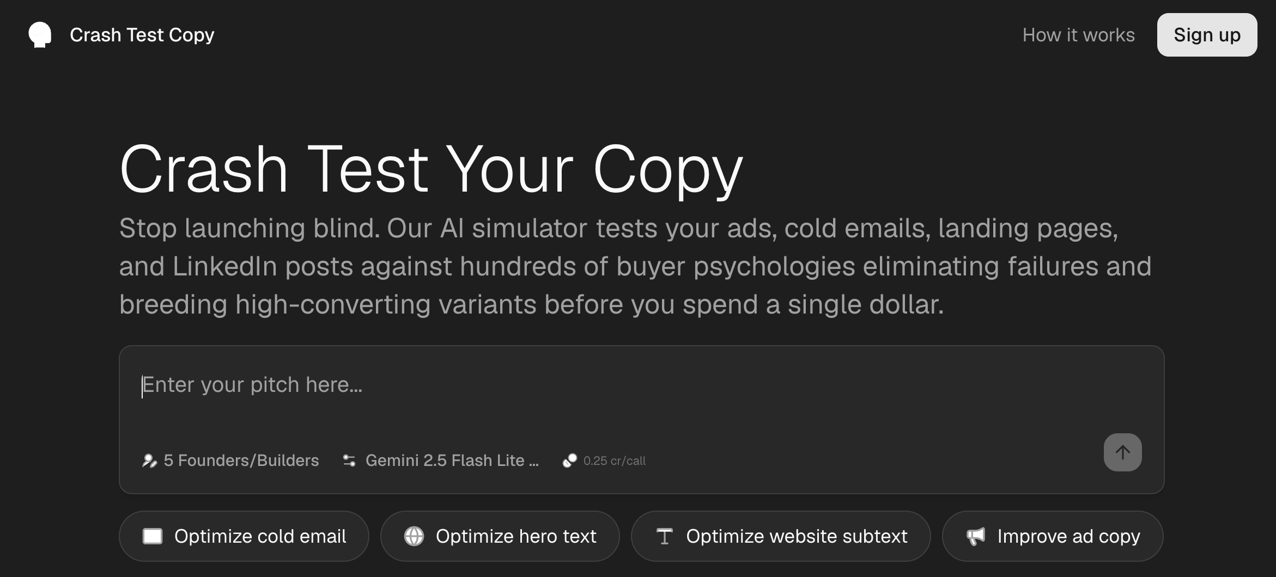
Task: Click the text T icon for subtext
Action: pos(664,536)
